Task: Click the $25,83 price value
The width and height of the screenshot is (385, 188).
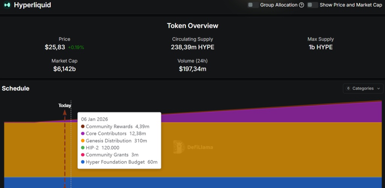Action: coord(55,47)
